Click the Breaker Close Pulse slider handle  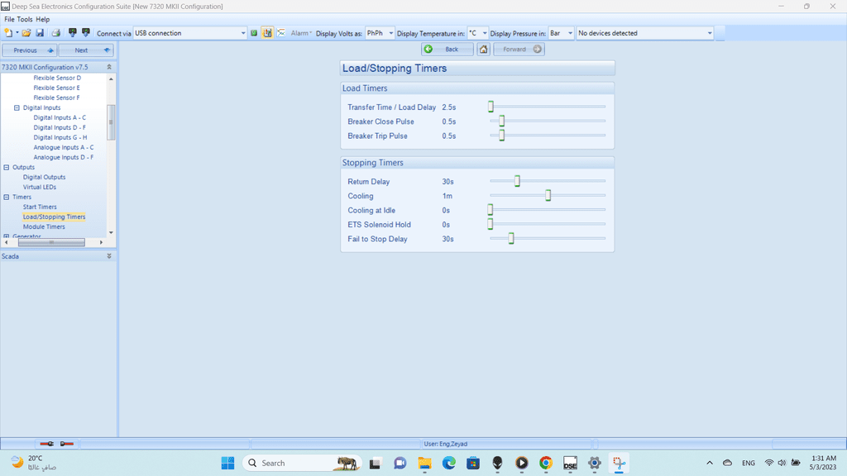tap(502, 121)
